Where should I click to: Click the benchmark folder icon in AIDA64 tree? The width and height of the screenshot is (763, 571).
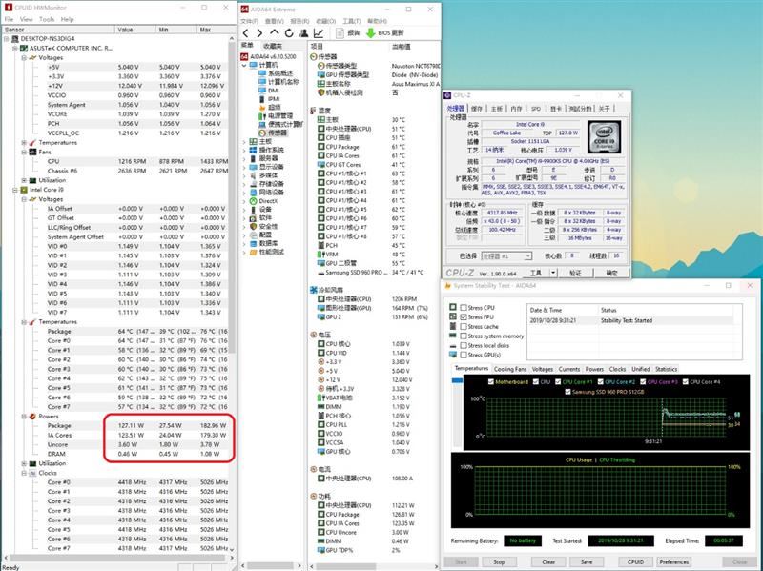pyautogui.click(x=253, y=252)
